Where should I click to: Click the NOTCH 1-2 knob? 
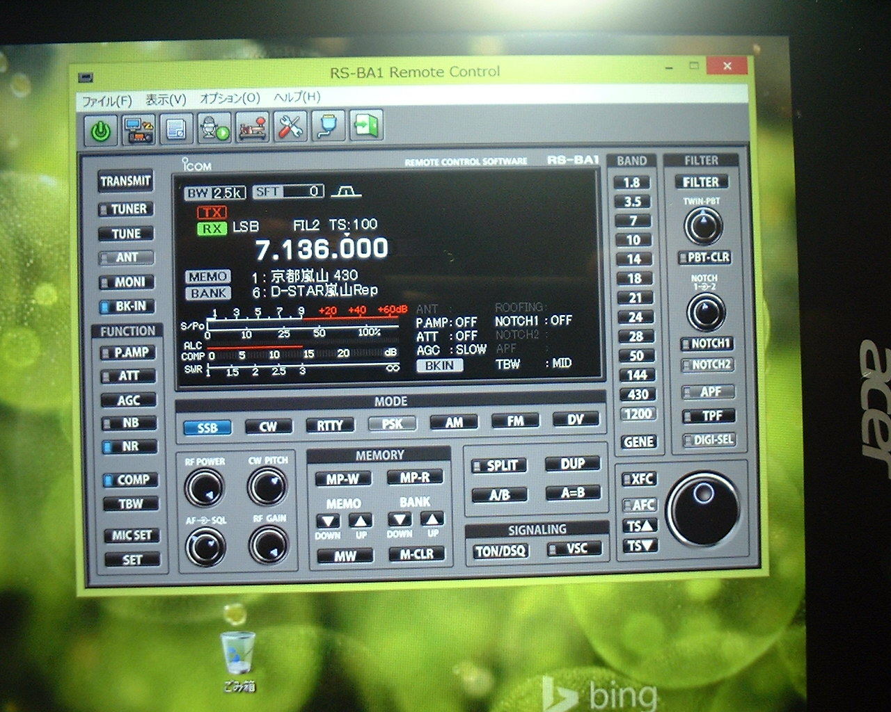coord(707,312)
